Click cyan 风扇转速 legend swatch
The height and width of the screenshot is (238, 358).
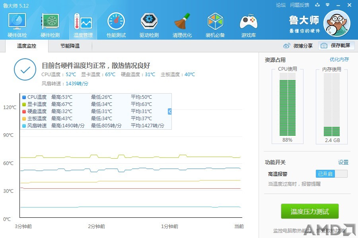pos(24,126)
